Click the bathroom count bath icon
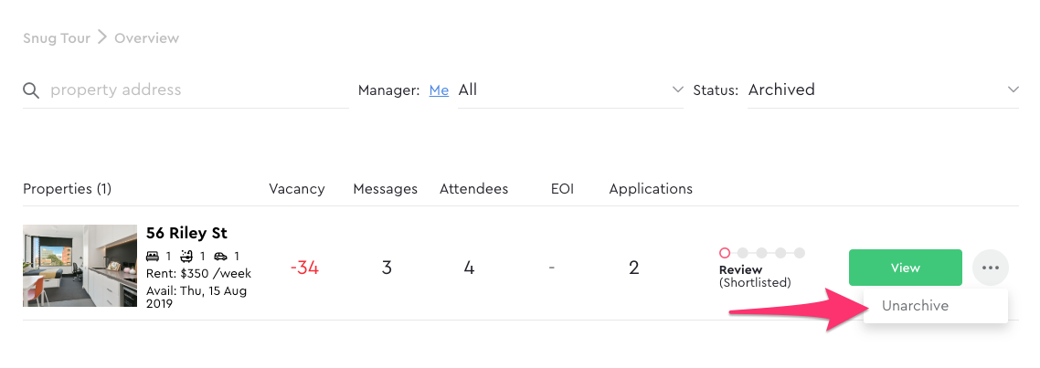 click(186, 256)
